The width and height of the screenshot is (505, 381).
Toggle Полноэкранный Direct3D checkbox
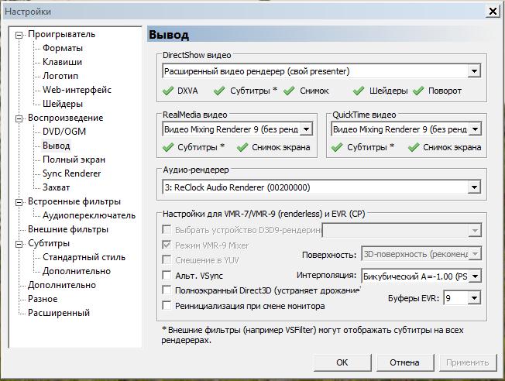pyautogui.click(x=167, y=290)
